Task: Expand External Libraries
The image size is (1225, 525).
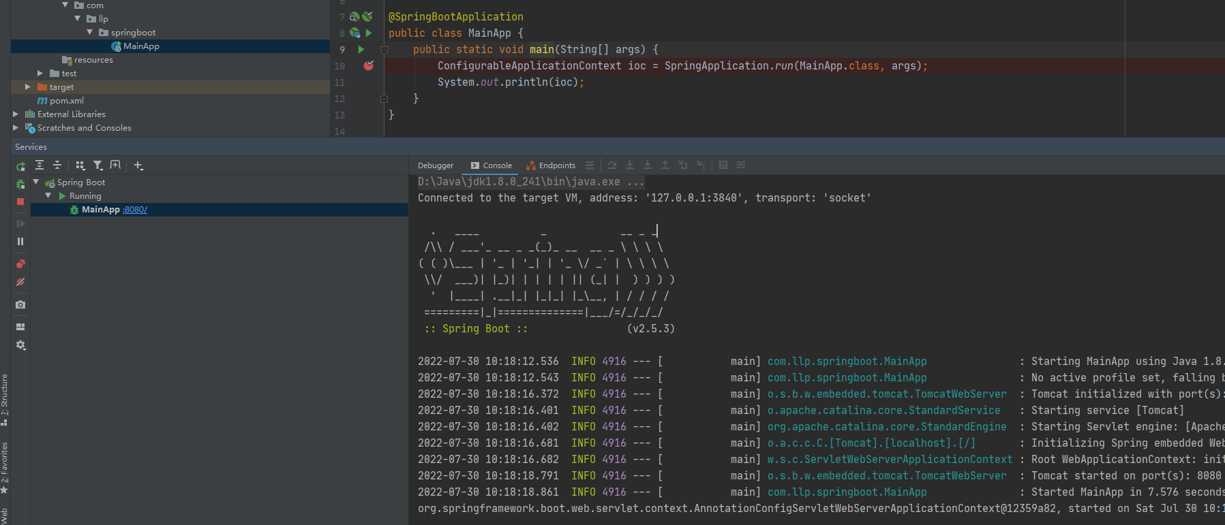Action: 15,114
